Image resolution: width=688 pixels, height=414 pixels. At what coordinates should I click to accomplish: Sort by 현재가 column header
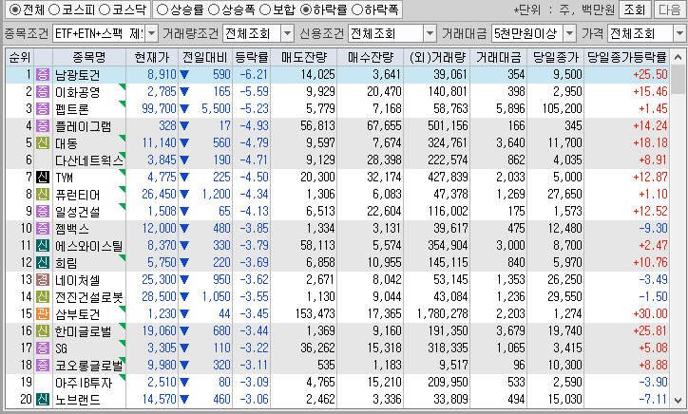(152, 58)
